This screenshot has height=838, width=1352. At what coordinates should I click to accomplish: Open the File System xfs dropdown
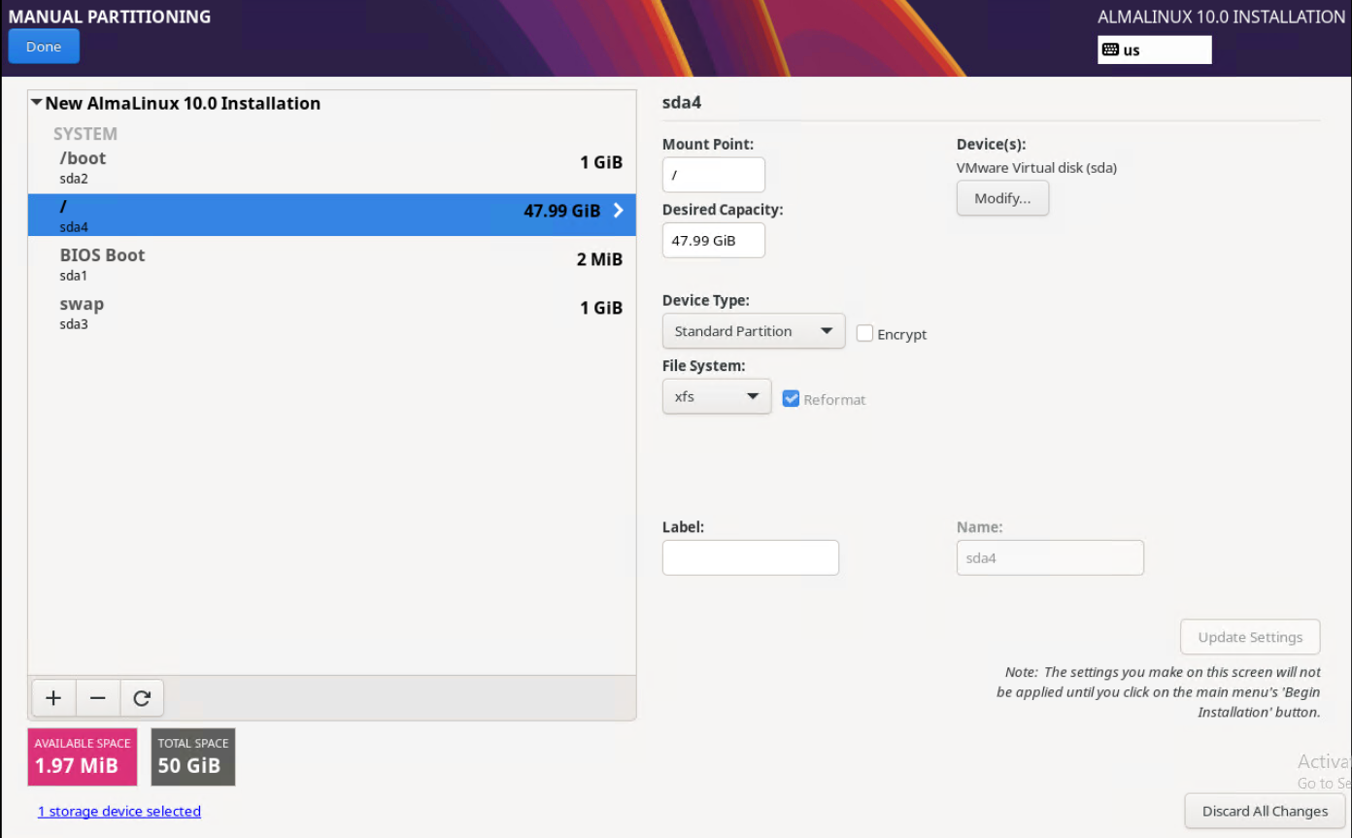[x=717, y=396]
